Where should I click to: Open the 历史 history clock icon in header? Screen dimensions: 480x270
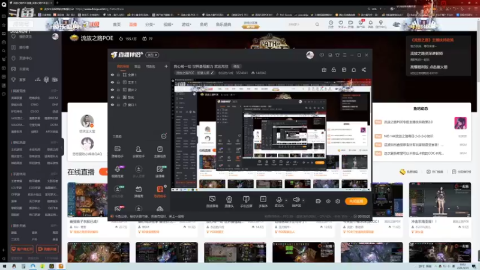click(331, 24)
